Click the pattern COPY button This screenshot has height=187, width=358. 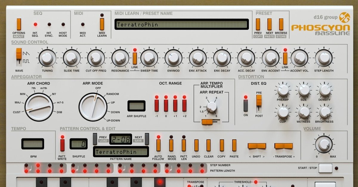click(x=222, y=145)
